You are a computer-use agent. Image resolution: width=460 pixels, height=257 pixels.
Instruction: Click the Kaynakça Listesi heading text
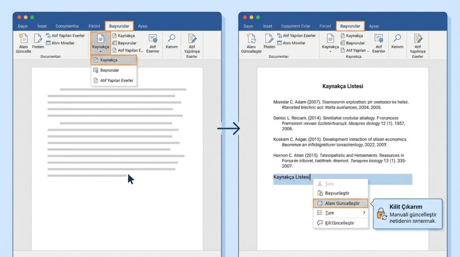click(343, 86)
